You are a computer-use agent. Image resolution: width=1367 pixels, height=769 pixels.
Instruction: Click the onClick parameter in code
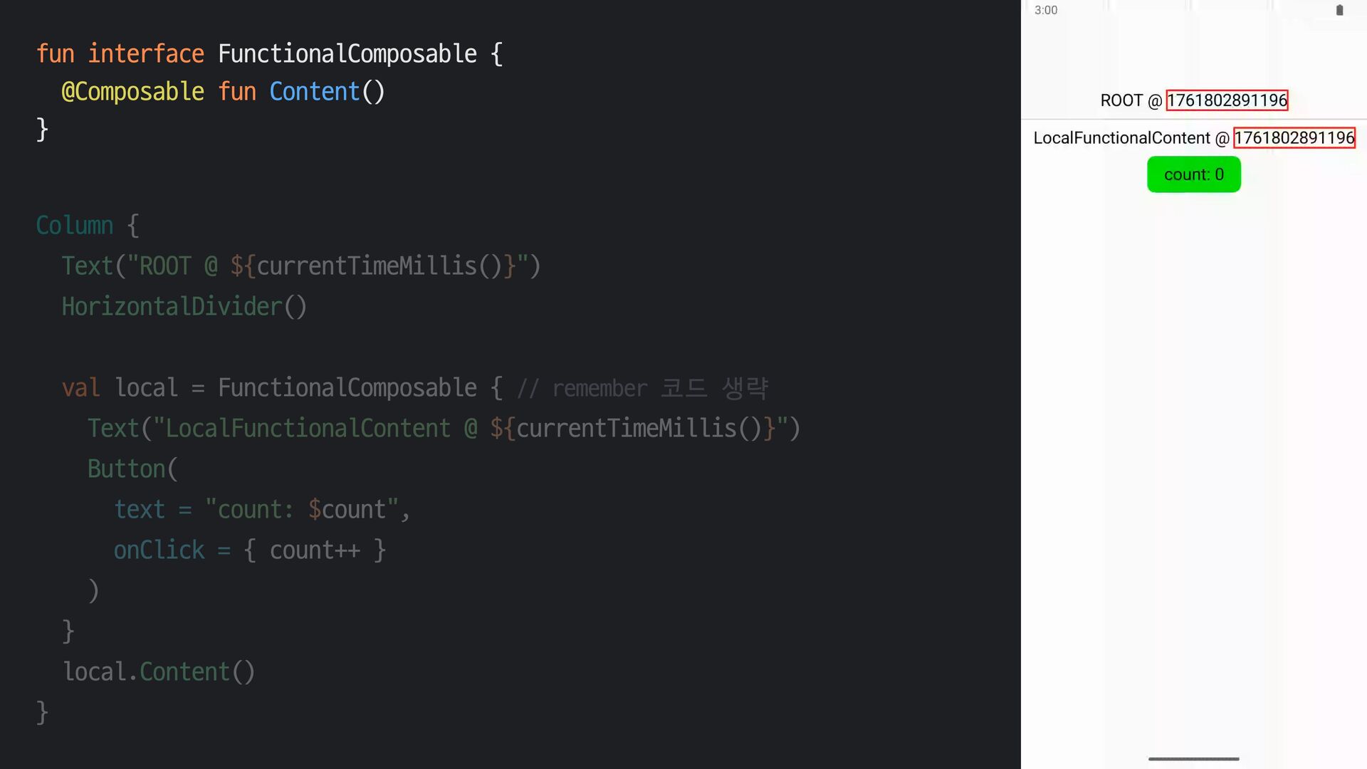pyautogui.click(x=159, y=550)
